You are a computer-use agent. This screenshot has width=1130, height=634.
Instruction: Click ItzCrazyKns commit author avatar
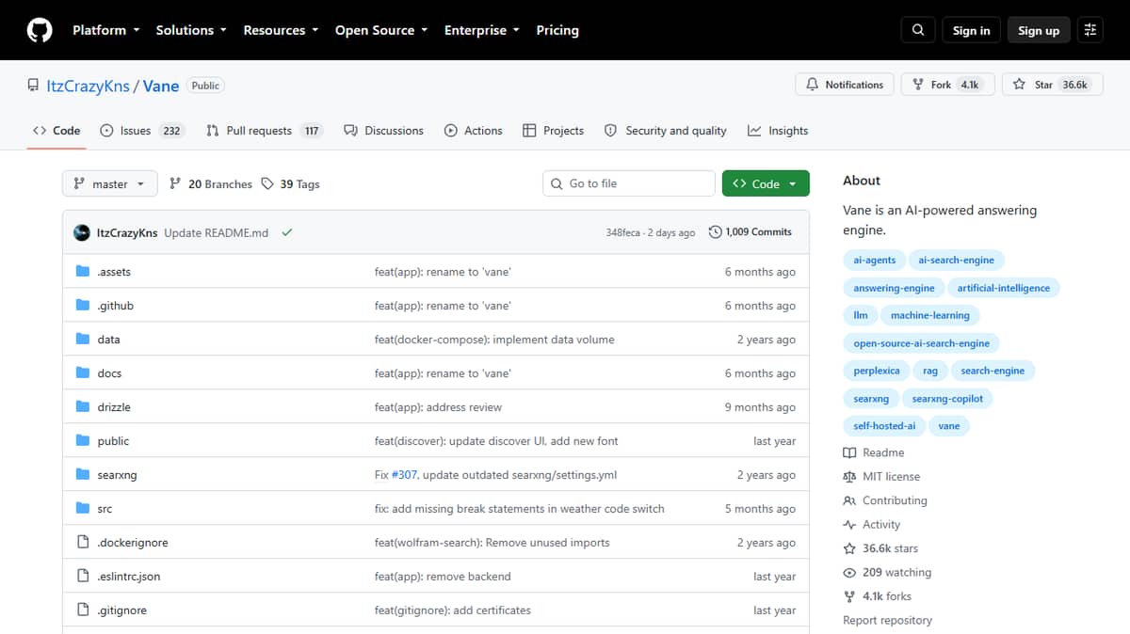[82, 232]
